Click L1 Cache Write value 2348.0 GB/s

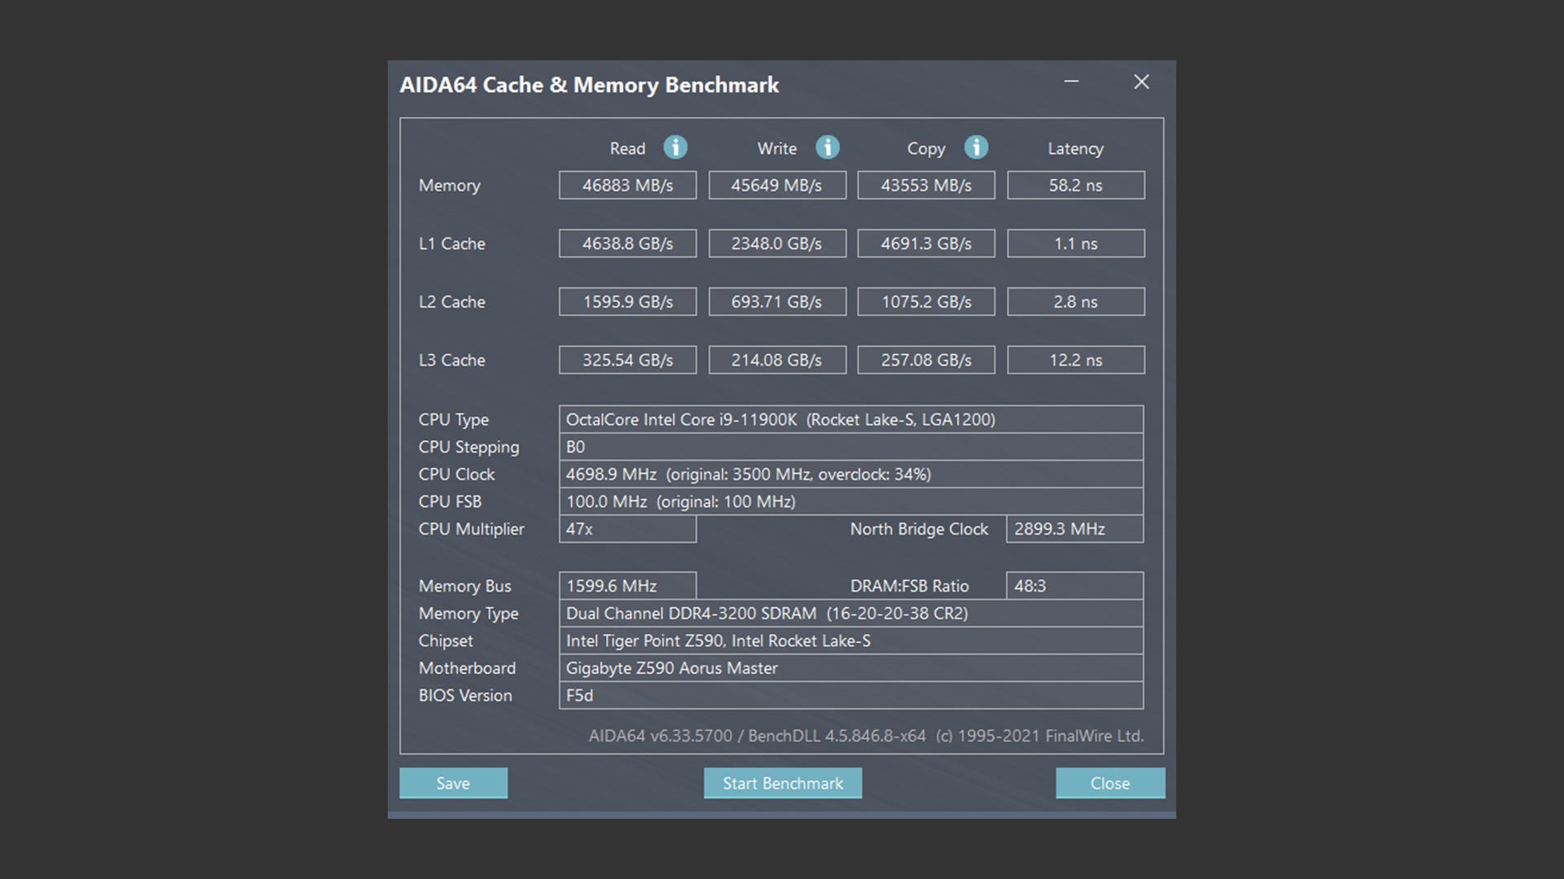coord(777,243)
